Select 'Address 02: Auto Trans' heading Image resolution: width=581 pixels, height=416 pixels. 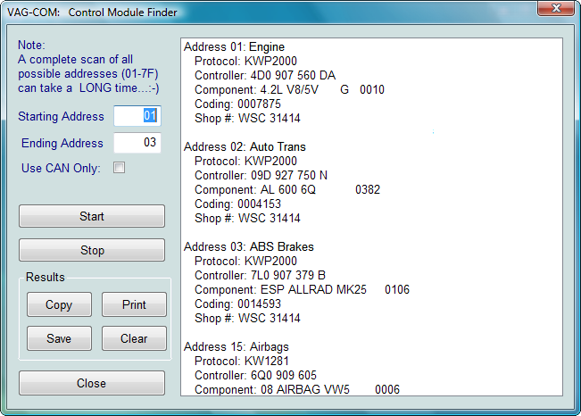[245, 147]
